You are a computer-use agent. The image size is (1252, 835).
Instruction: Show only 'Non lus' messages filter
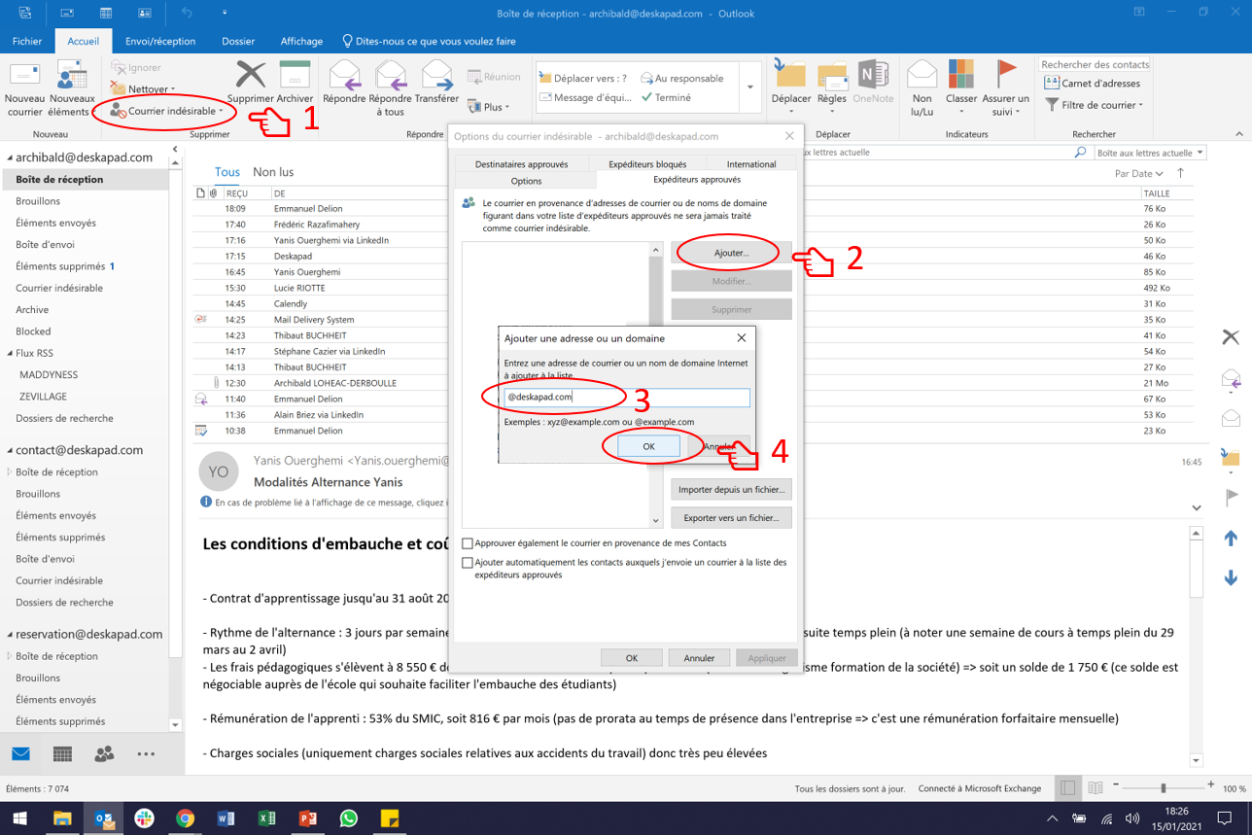(273, 172)
